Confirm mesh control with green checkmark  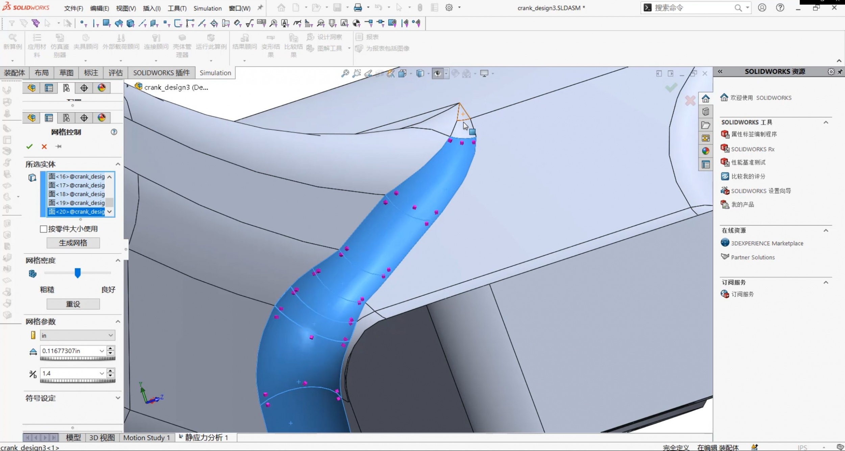pos(29,147)
